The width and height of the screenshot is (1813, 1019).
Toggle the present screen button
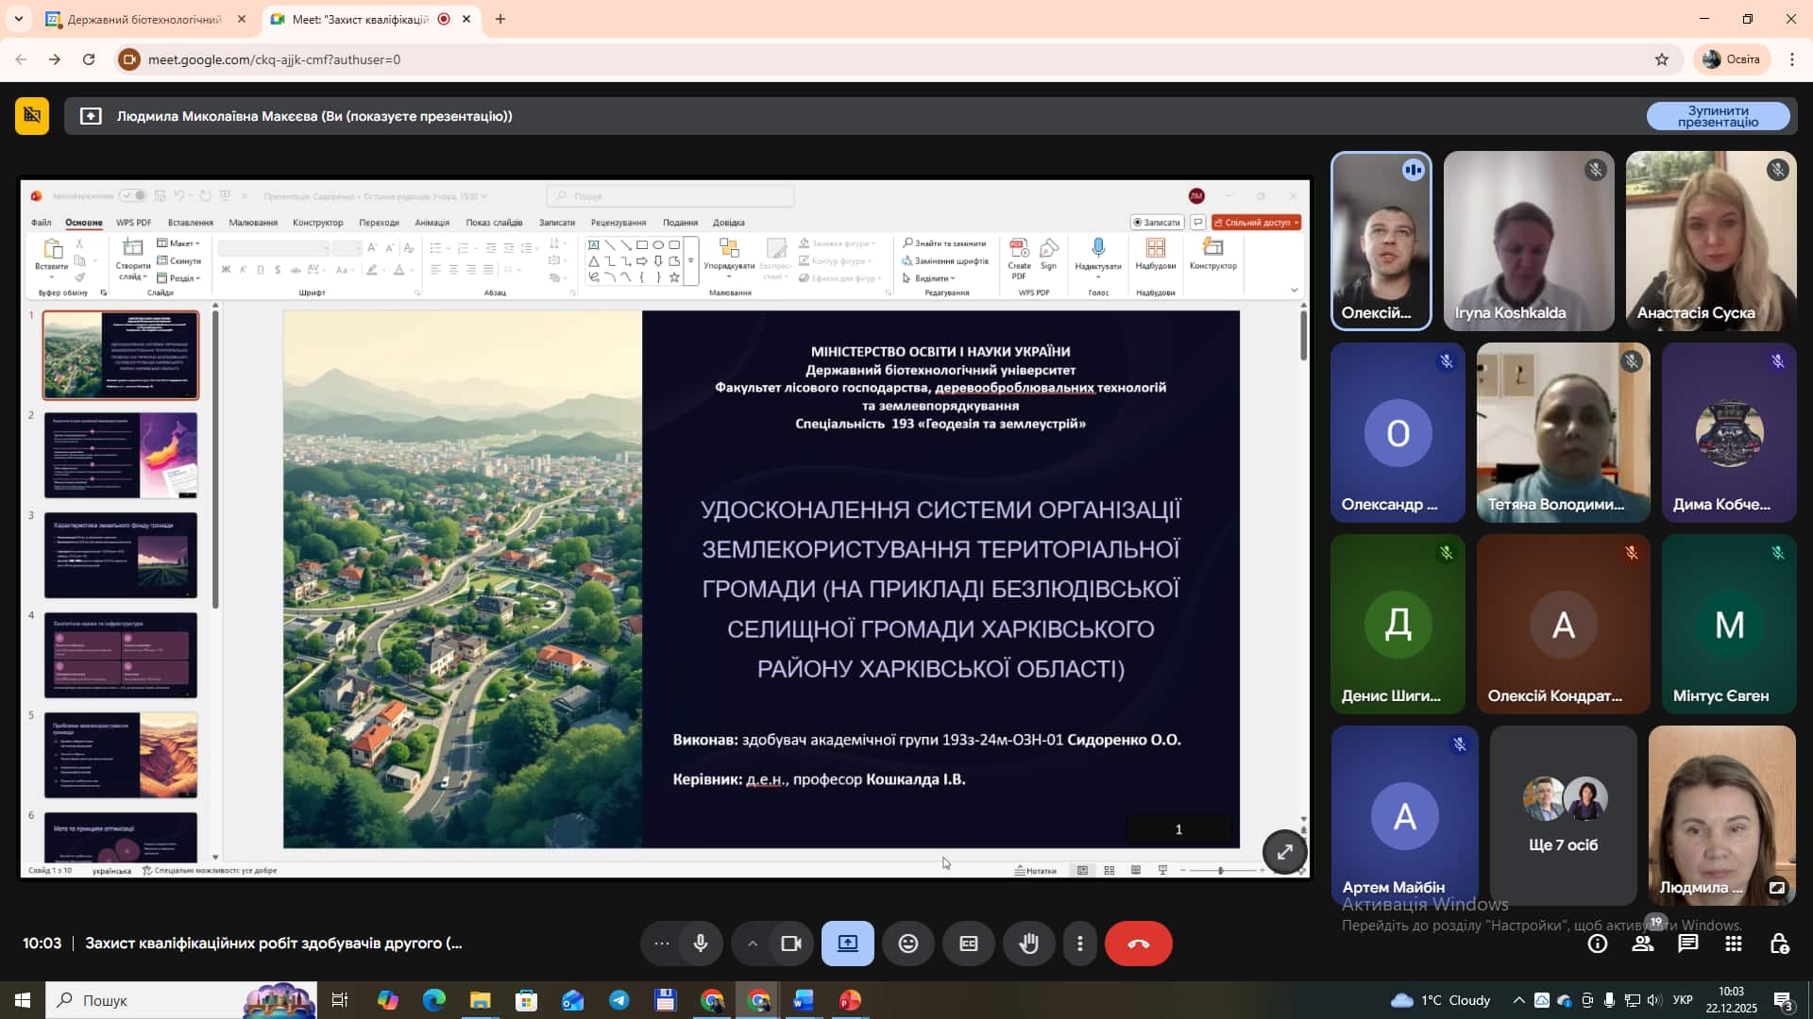[x=848, y=944]
